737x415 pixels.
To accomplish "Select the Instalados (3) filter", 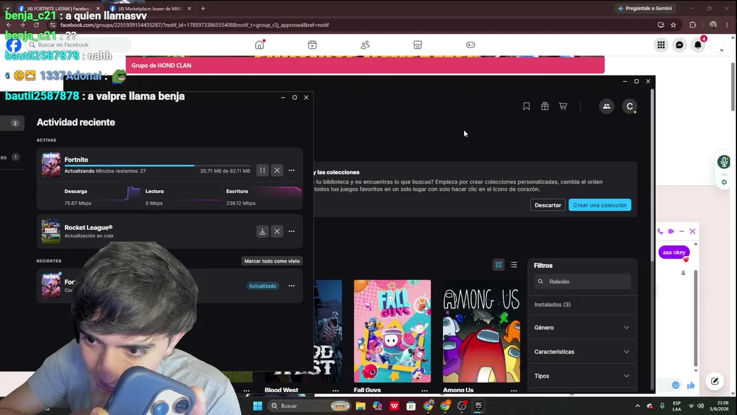I will pyautogui.click(x=552, y=304).
